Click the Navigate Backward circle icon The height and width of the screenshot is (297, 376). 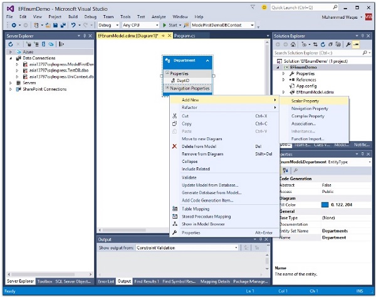click(x=14, y=25)
